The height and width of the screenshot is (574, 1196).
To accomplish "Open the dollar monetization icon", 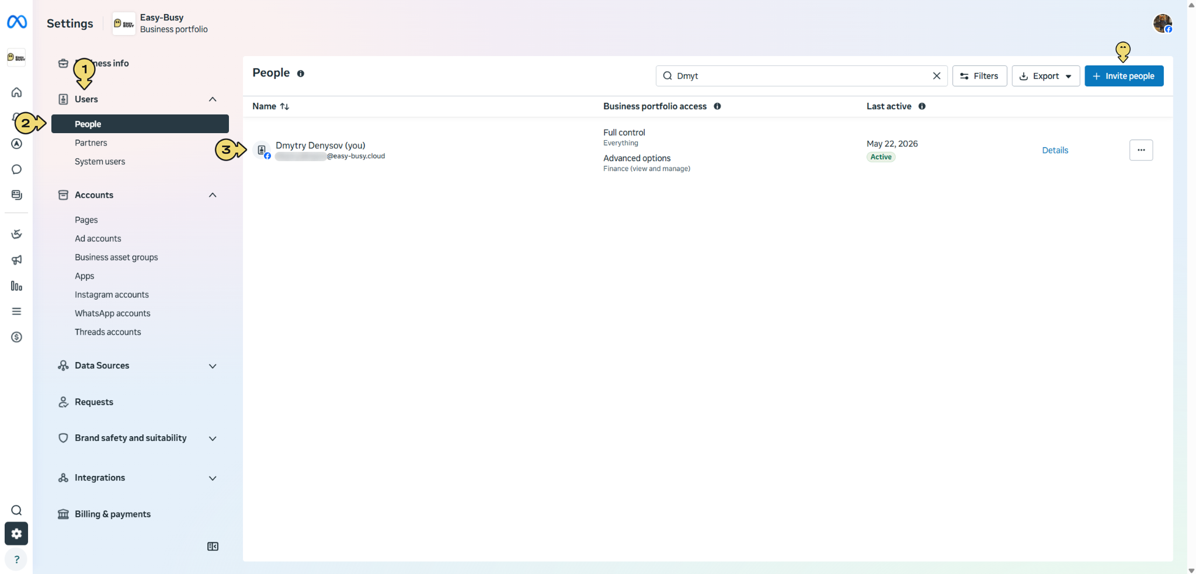I will tap(16, 337).
